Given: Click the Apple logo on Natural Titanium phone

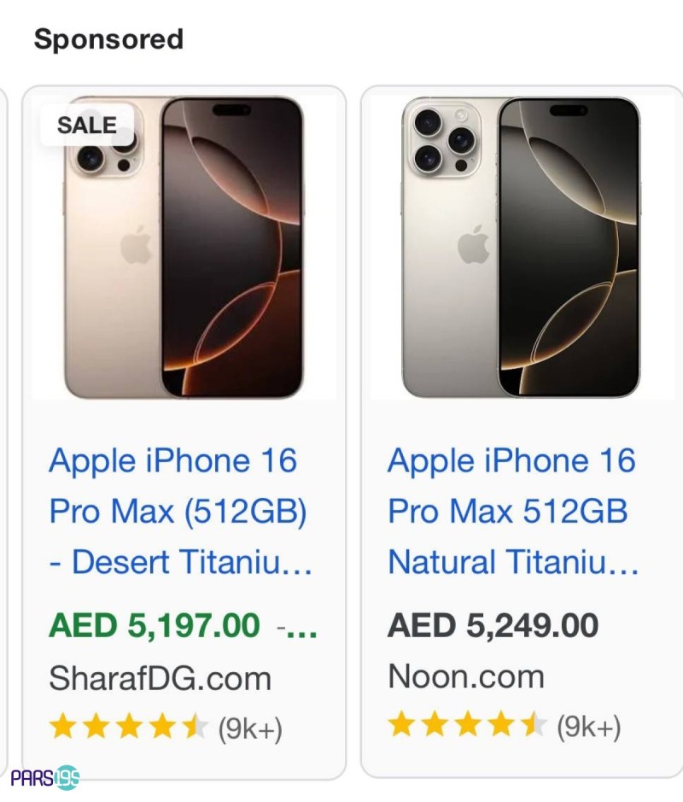Looking at the screenshot, I should pyautogui.click(x=473, y=244).
